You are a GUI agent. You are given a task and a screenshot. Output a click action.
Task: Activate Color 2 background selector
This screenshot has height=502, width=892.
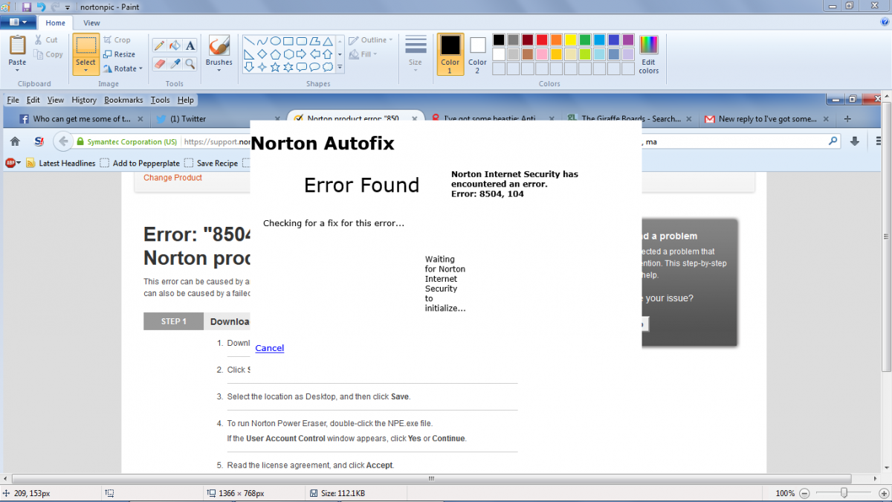pos(478,54)
